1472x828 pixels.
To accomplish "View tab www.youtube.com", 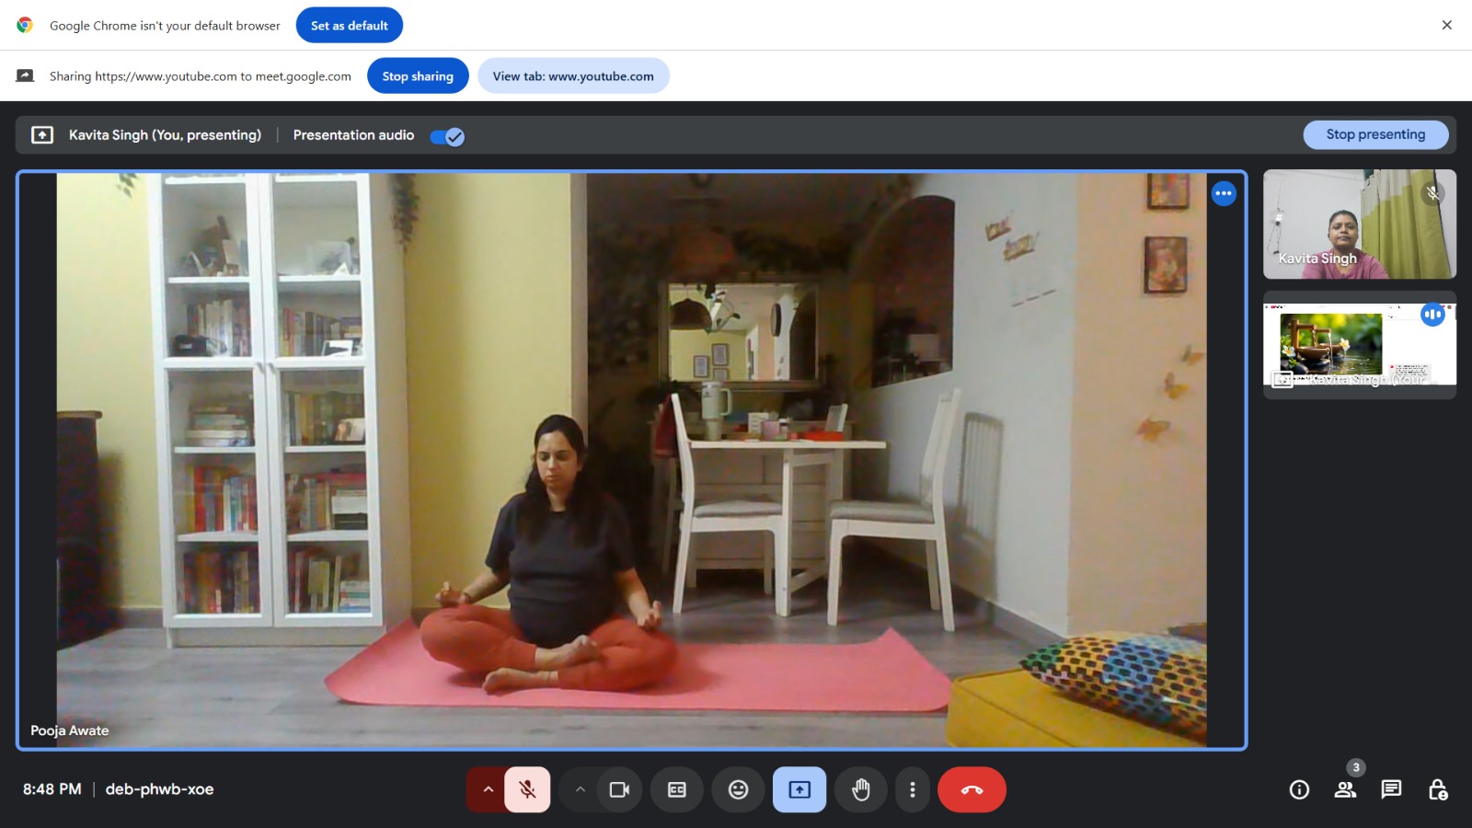I will coord(572,75).
